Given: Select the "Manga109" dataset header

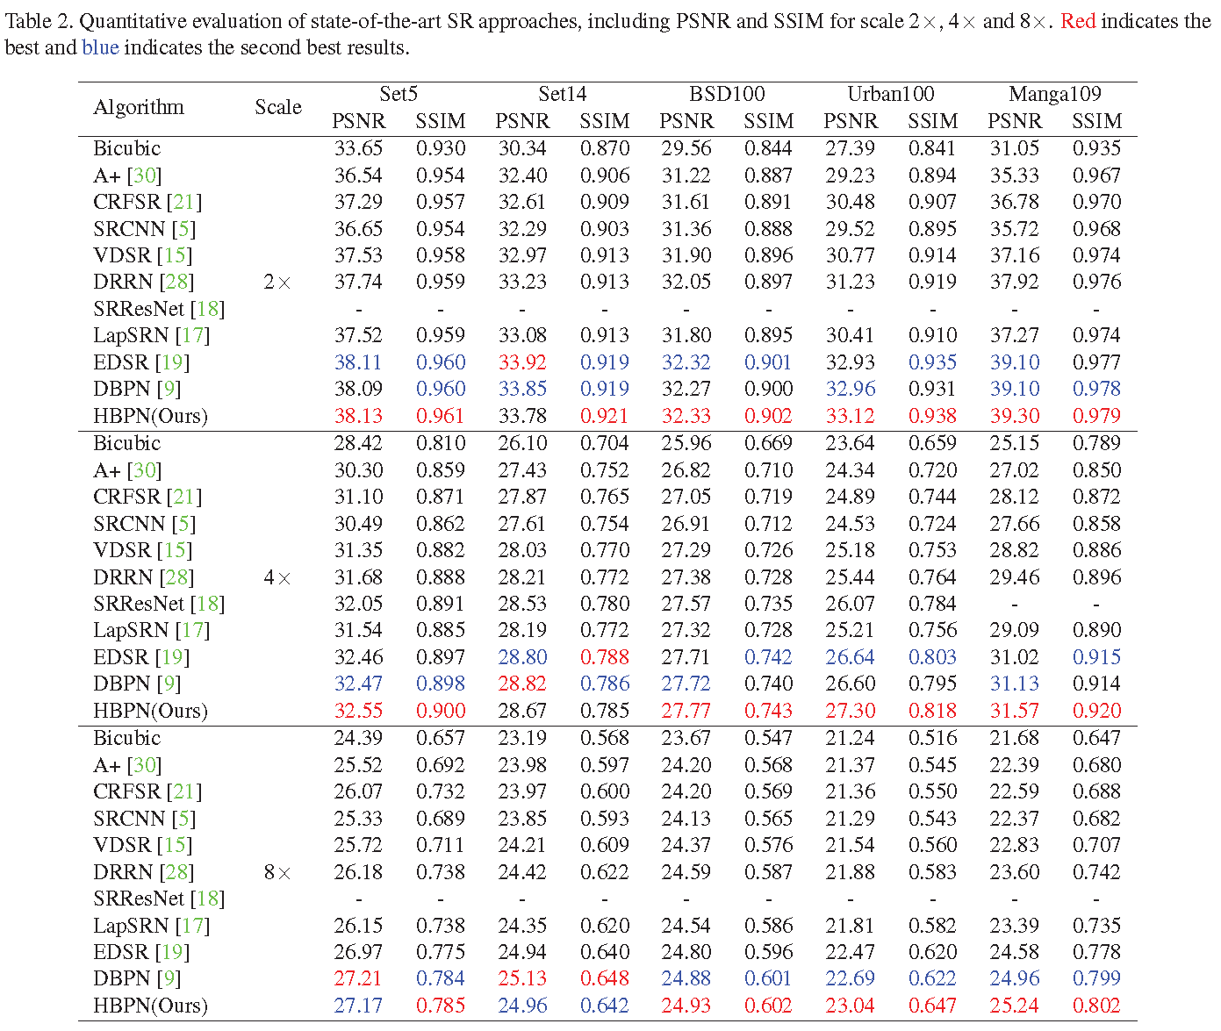Looking at the screenshot, I should tap(1055, 94).
